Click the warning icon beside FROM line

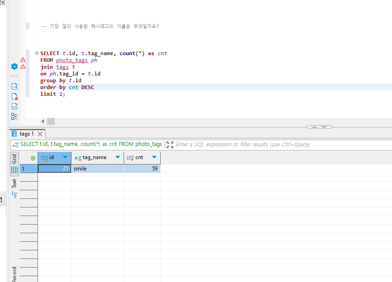[23, 60]
